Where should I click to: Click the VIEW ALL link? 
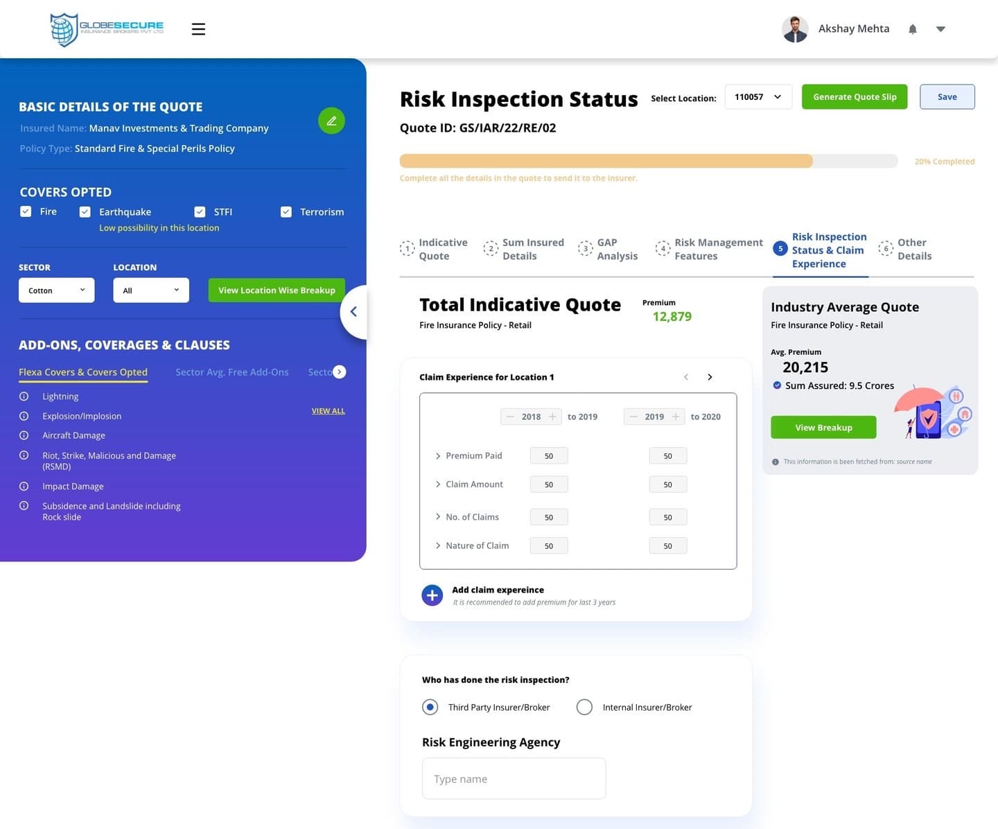(x=329, y=411)
